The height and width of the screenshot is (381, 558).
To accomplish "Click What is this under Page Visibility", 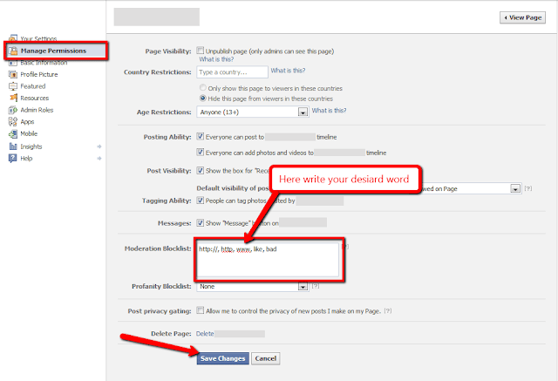I will tap(216, 59).
